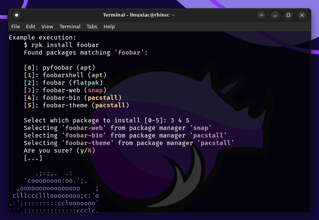Open the Edit menu
This screenshot has height=220, width=319.
click(31, 26)
